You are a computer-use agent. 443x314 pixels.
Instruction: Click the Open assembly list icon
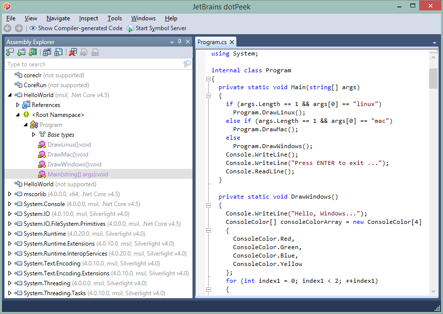pyautogui.click(x=47, y=52)
